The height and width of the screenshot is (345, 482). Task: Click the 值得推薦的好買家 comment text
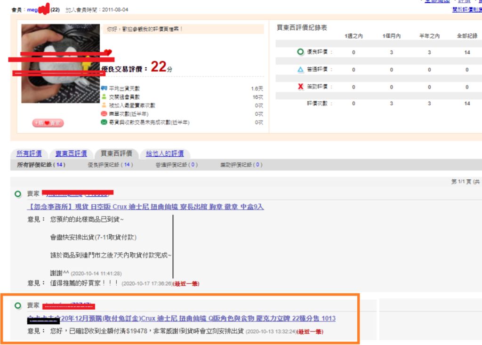pos(84,283)
